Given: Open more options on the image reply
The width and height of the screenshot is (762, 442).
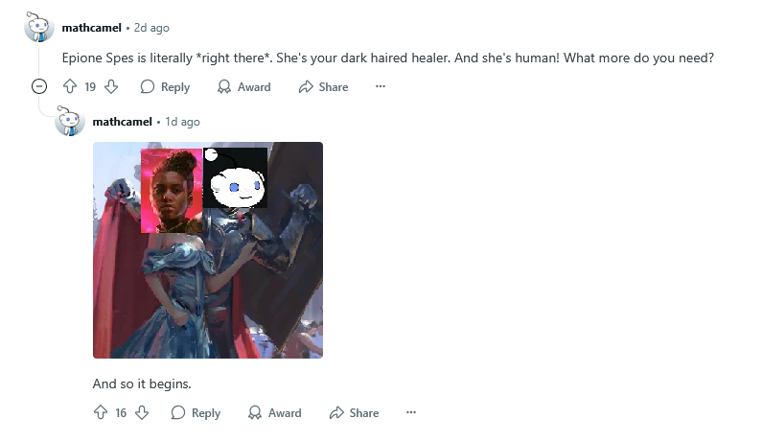Looking at the screenshot, I should point(411,412).
